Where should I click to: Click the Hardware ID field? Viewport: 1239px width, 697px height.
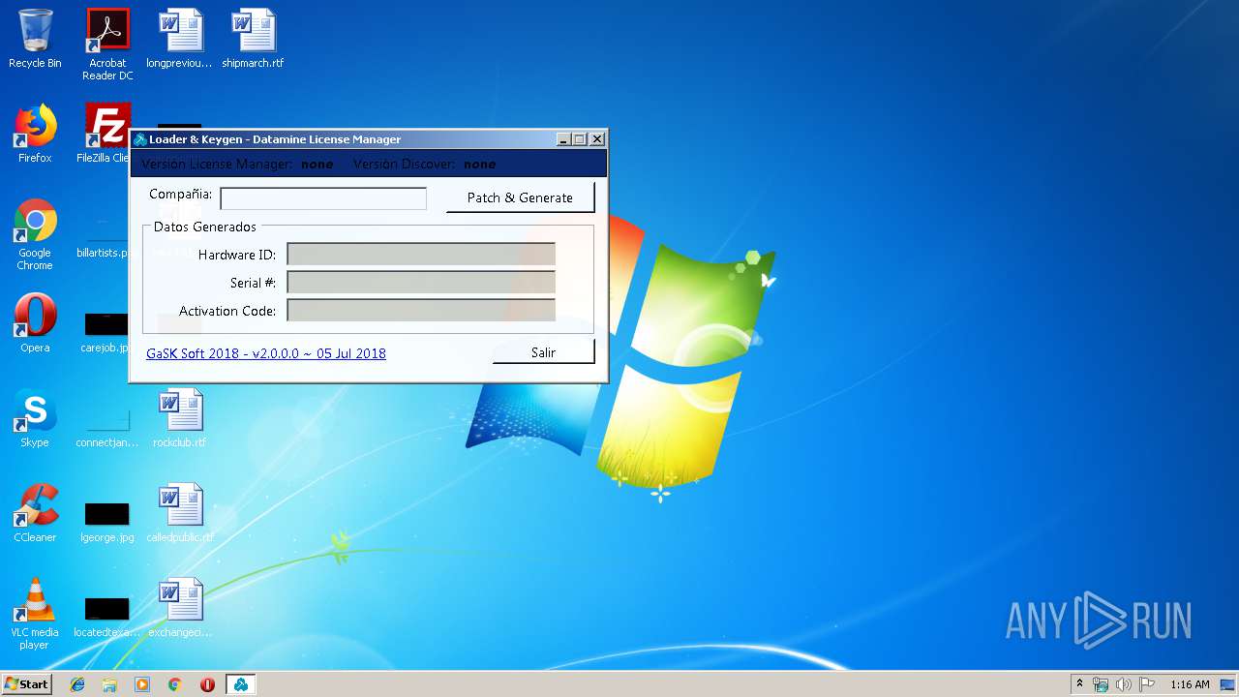coord(421,255)
